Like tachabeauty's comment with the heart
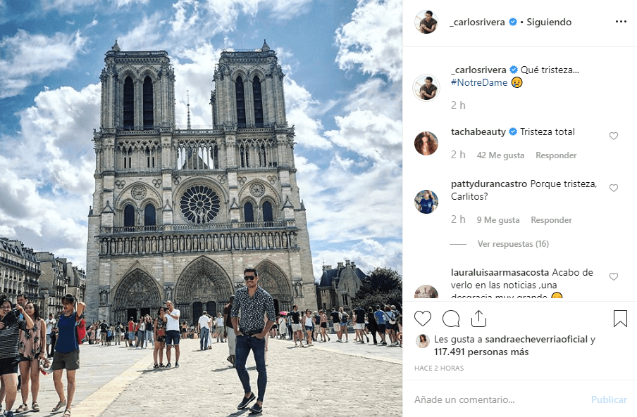Screen dimensions: 637x417 tap(614, 136)
